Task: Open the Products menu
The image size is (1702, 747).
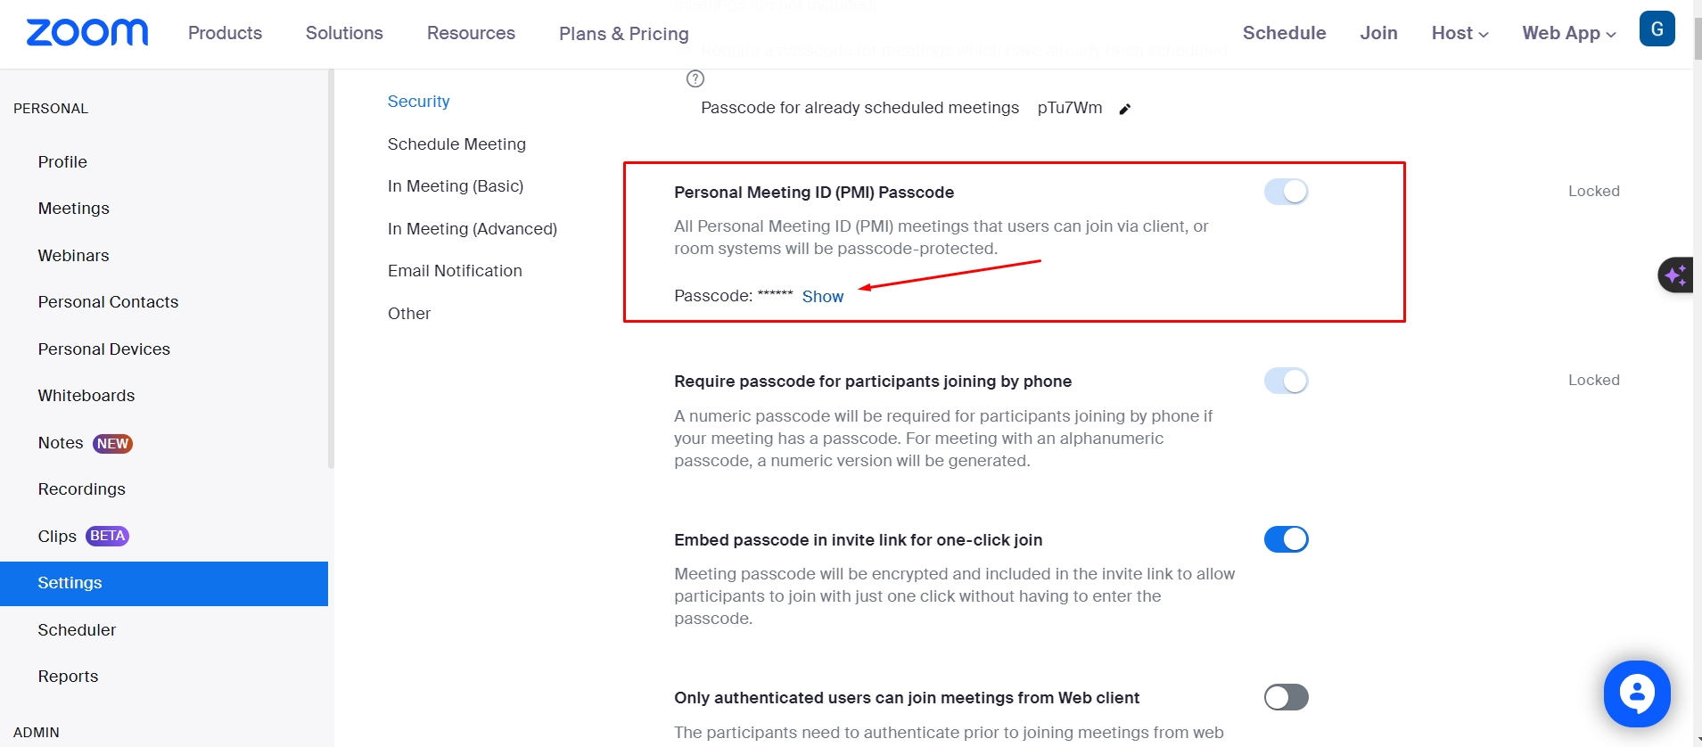Action: pyautogui.click(x=225, y=33)
